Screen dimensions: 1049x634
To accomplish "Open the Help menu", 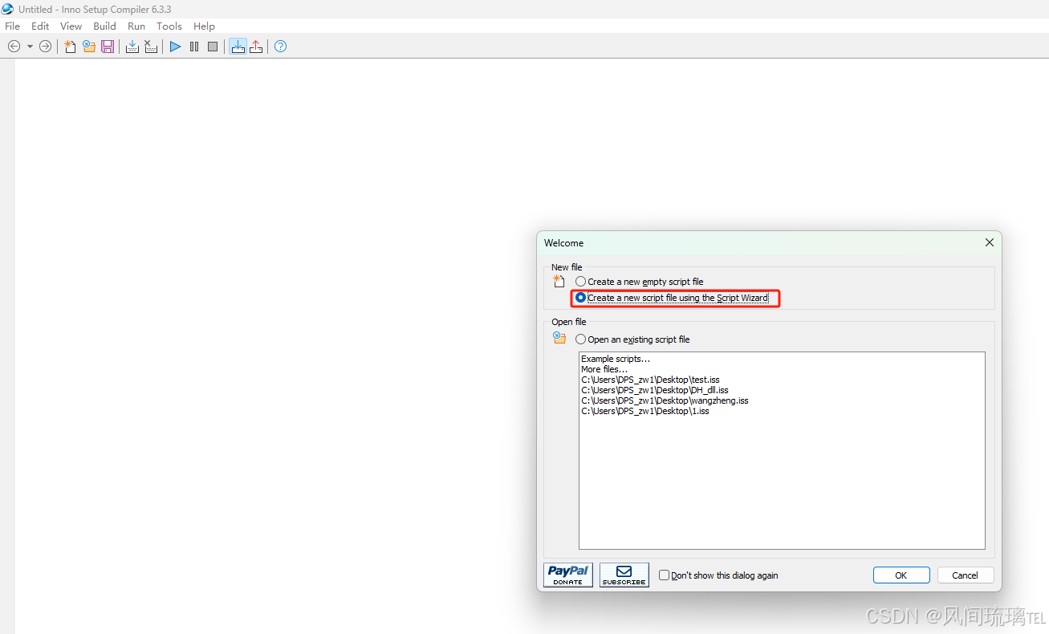I will click(204, 26).
